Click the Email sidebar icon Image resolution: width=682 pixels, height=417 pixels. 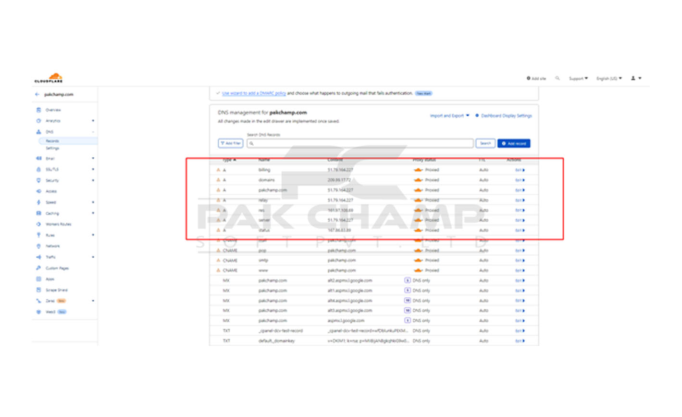point(38,158)
